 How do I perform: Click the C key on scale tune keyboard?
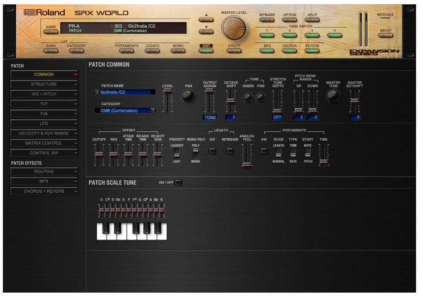coord(101,232)
